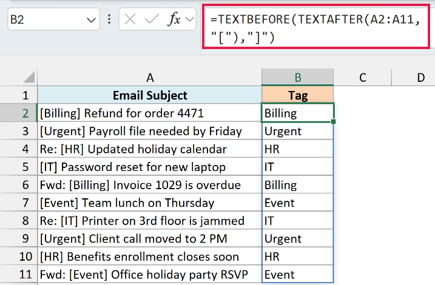Click the Email Subject header cell

click(149, 95)
